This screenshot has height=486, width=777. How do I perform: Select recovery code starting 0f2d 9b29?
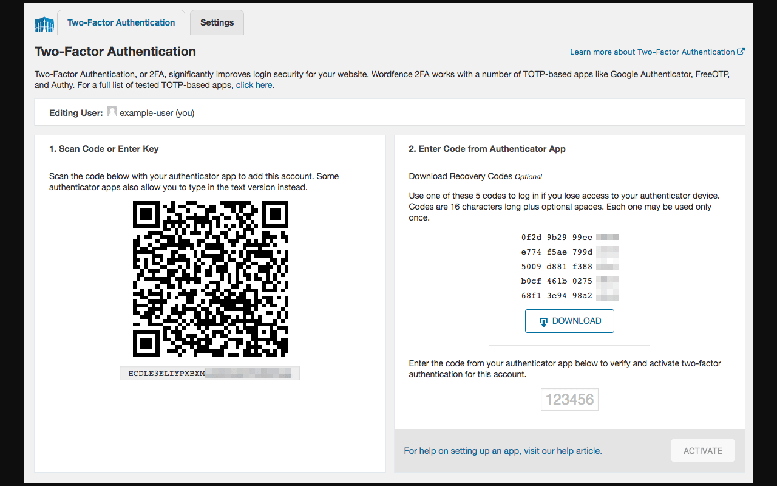tap(570, 238)
